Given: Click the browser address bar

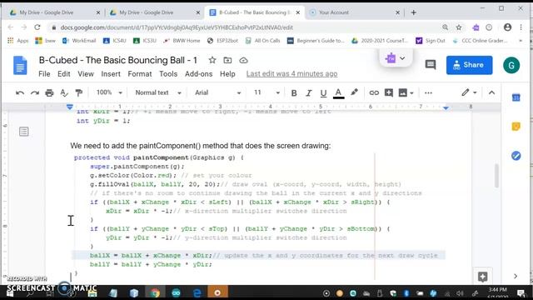Looking at the screenshot, I should click(245, 27).
